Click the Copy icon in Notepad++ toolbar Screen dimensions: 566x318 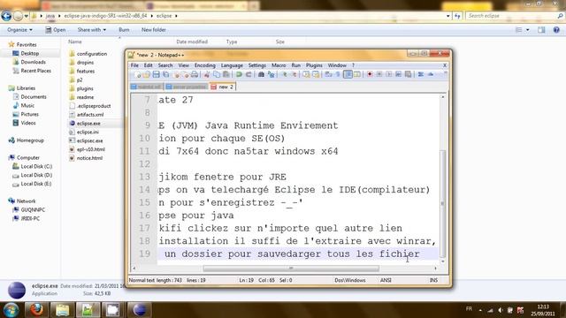coord(217,74)
